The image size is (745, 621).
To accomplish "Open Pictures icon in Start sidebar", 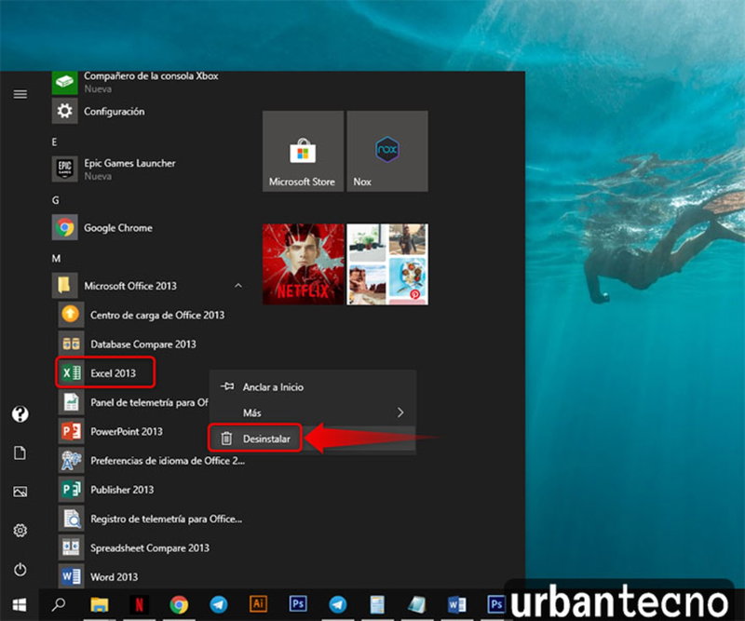I will [20, 492].
